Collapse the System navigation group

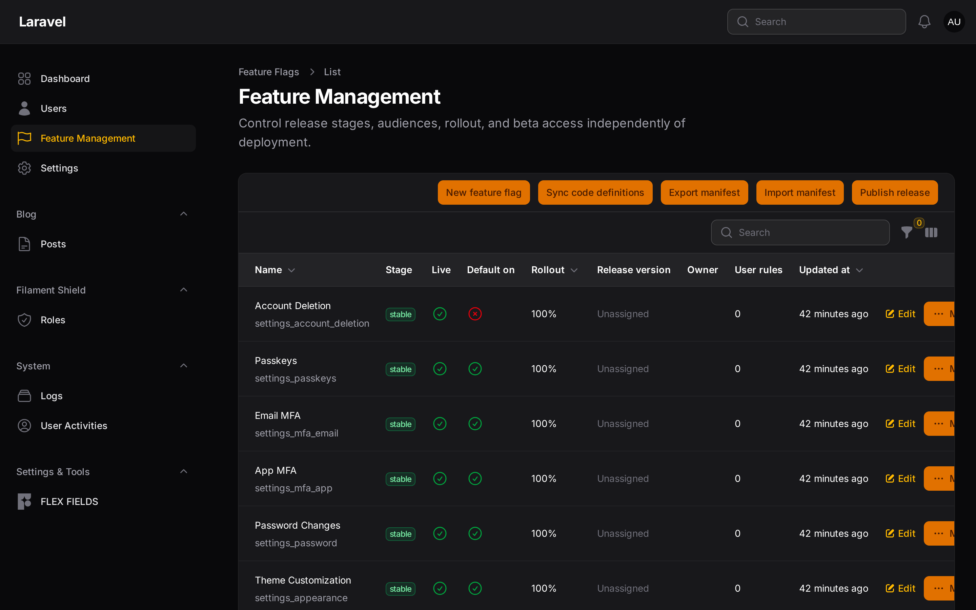click(183, 366)
